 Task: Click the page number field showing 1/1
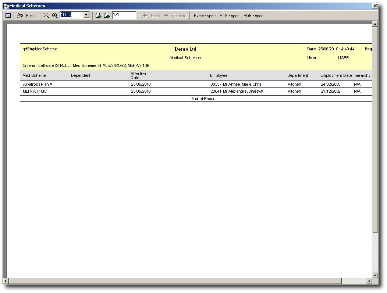124,15
